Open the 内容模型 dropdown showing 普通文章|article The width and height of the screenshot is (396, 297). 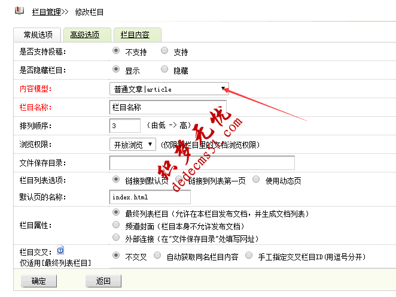click(x=169, y=89)
